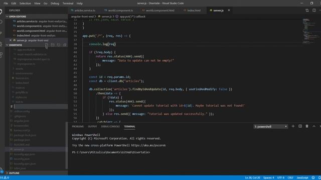Viewport: 321px width, 180px height.
Task: Split the terminal panel
Action: (300, 126)
